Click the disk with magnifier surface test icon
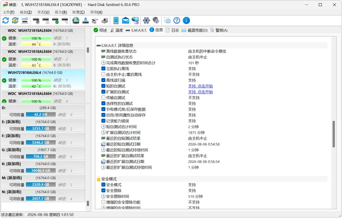 coord(65,21)
